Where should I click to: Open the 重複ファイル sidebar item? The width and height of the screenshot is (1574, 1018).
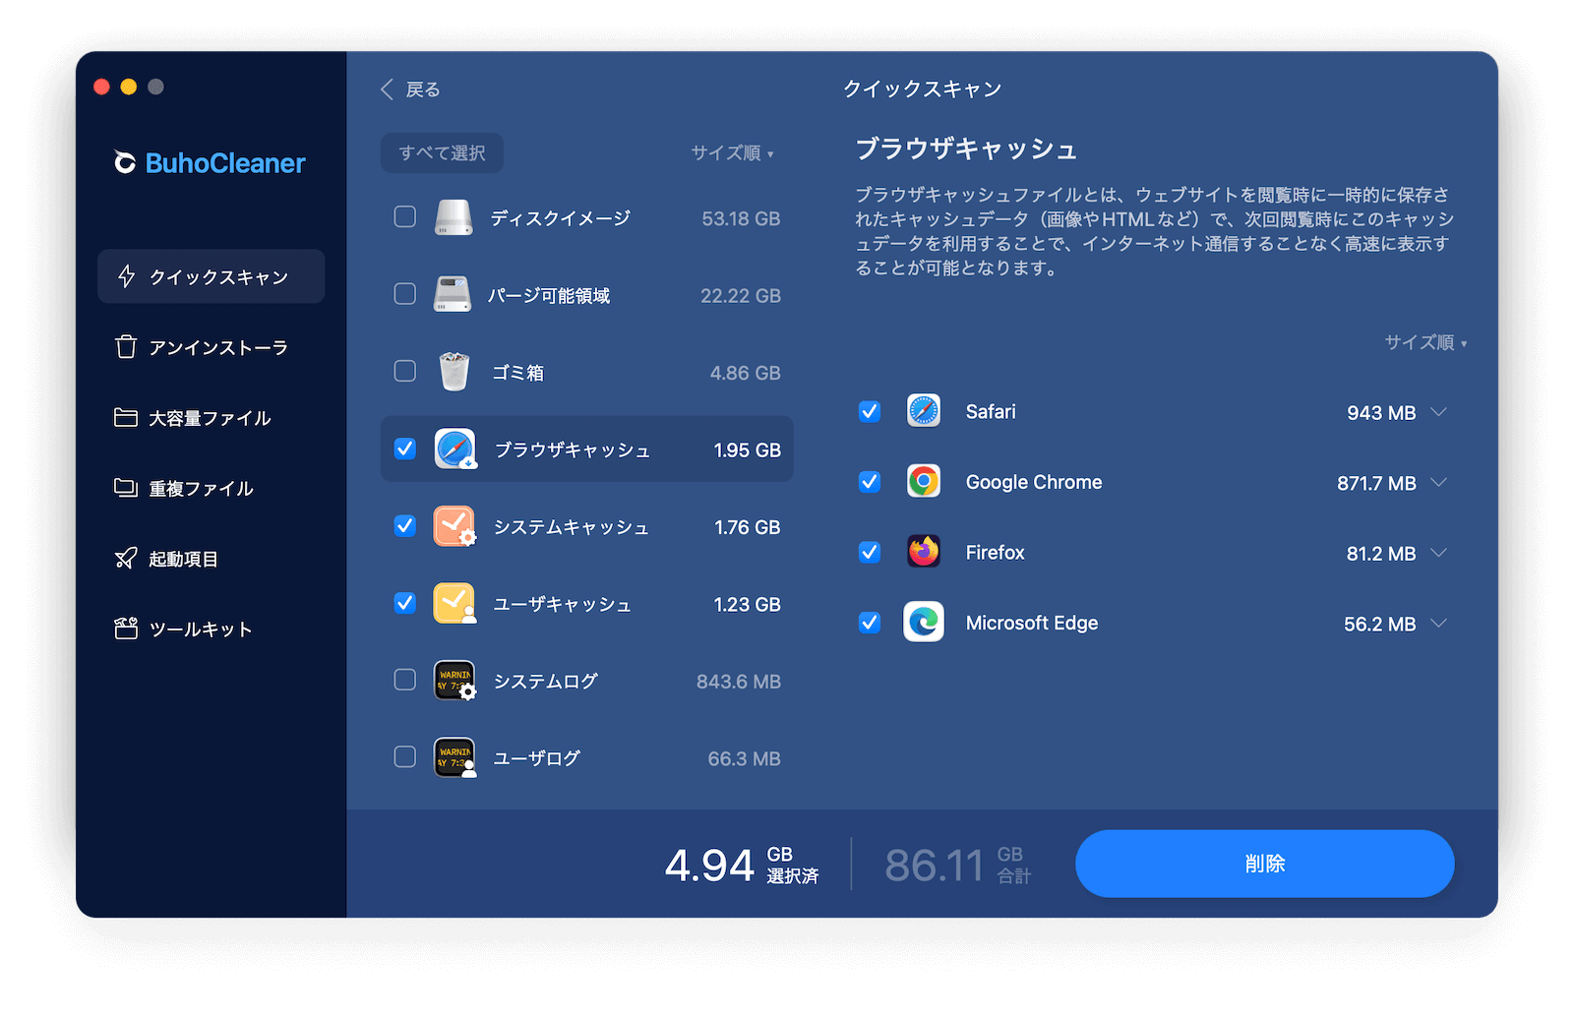(211, 488)
